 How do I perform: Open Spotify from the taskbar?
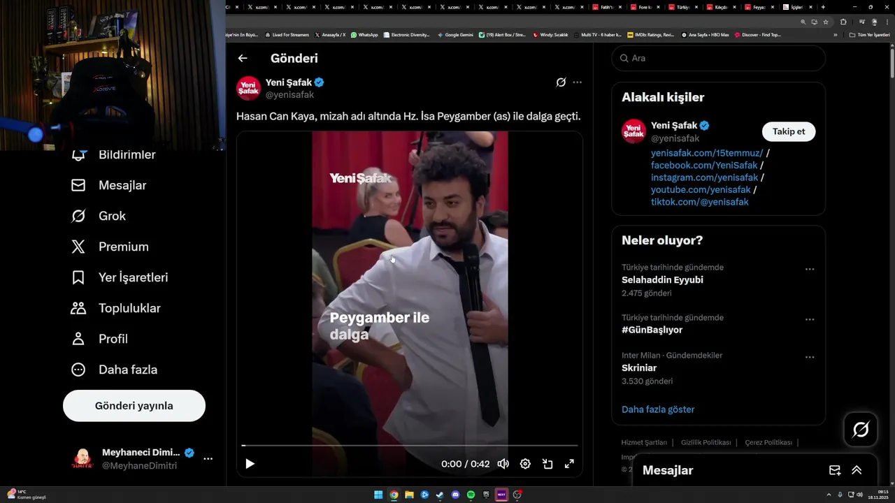click(471, 495)
